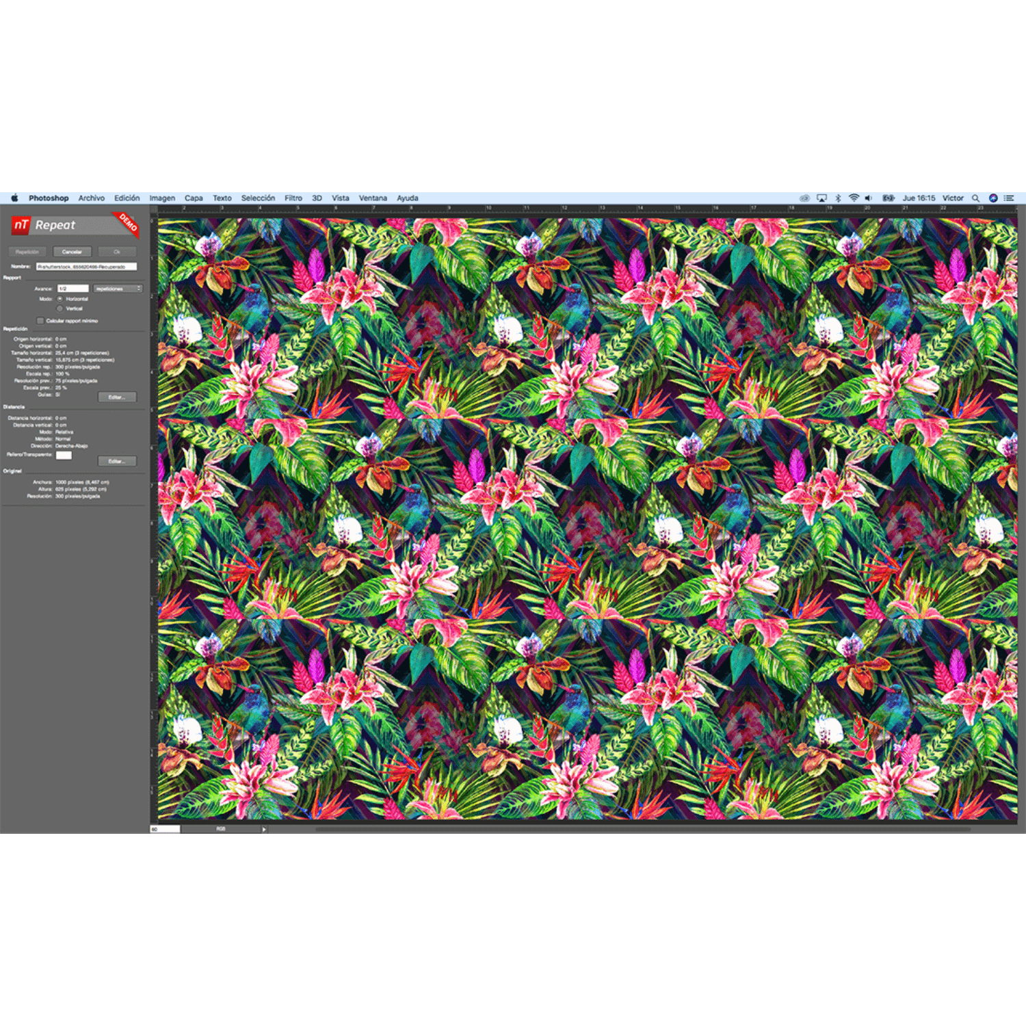Click the Distancia 'Modo' Relativa value
This screenshot has width=1026, height=1026.
point(64,432)
